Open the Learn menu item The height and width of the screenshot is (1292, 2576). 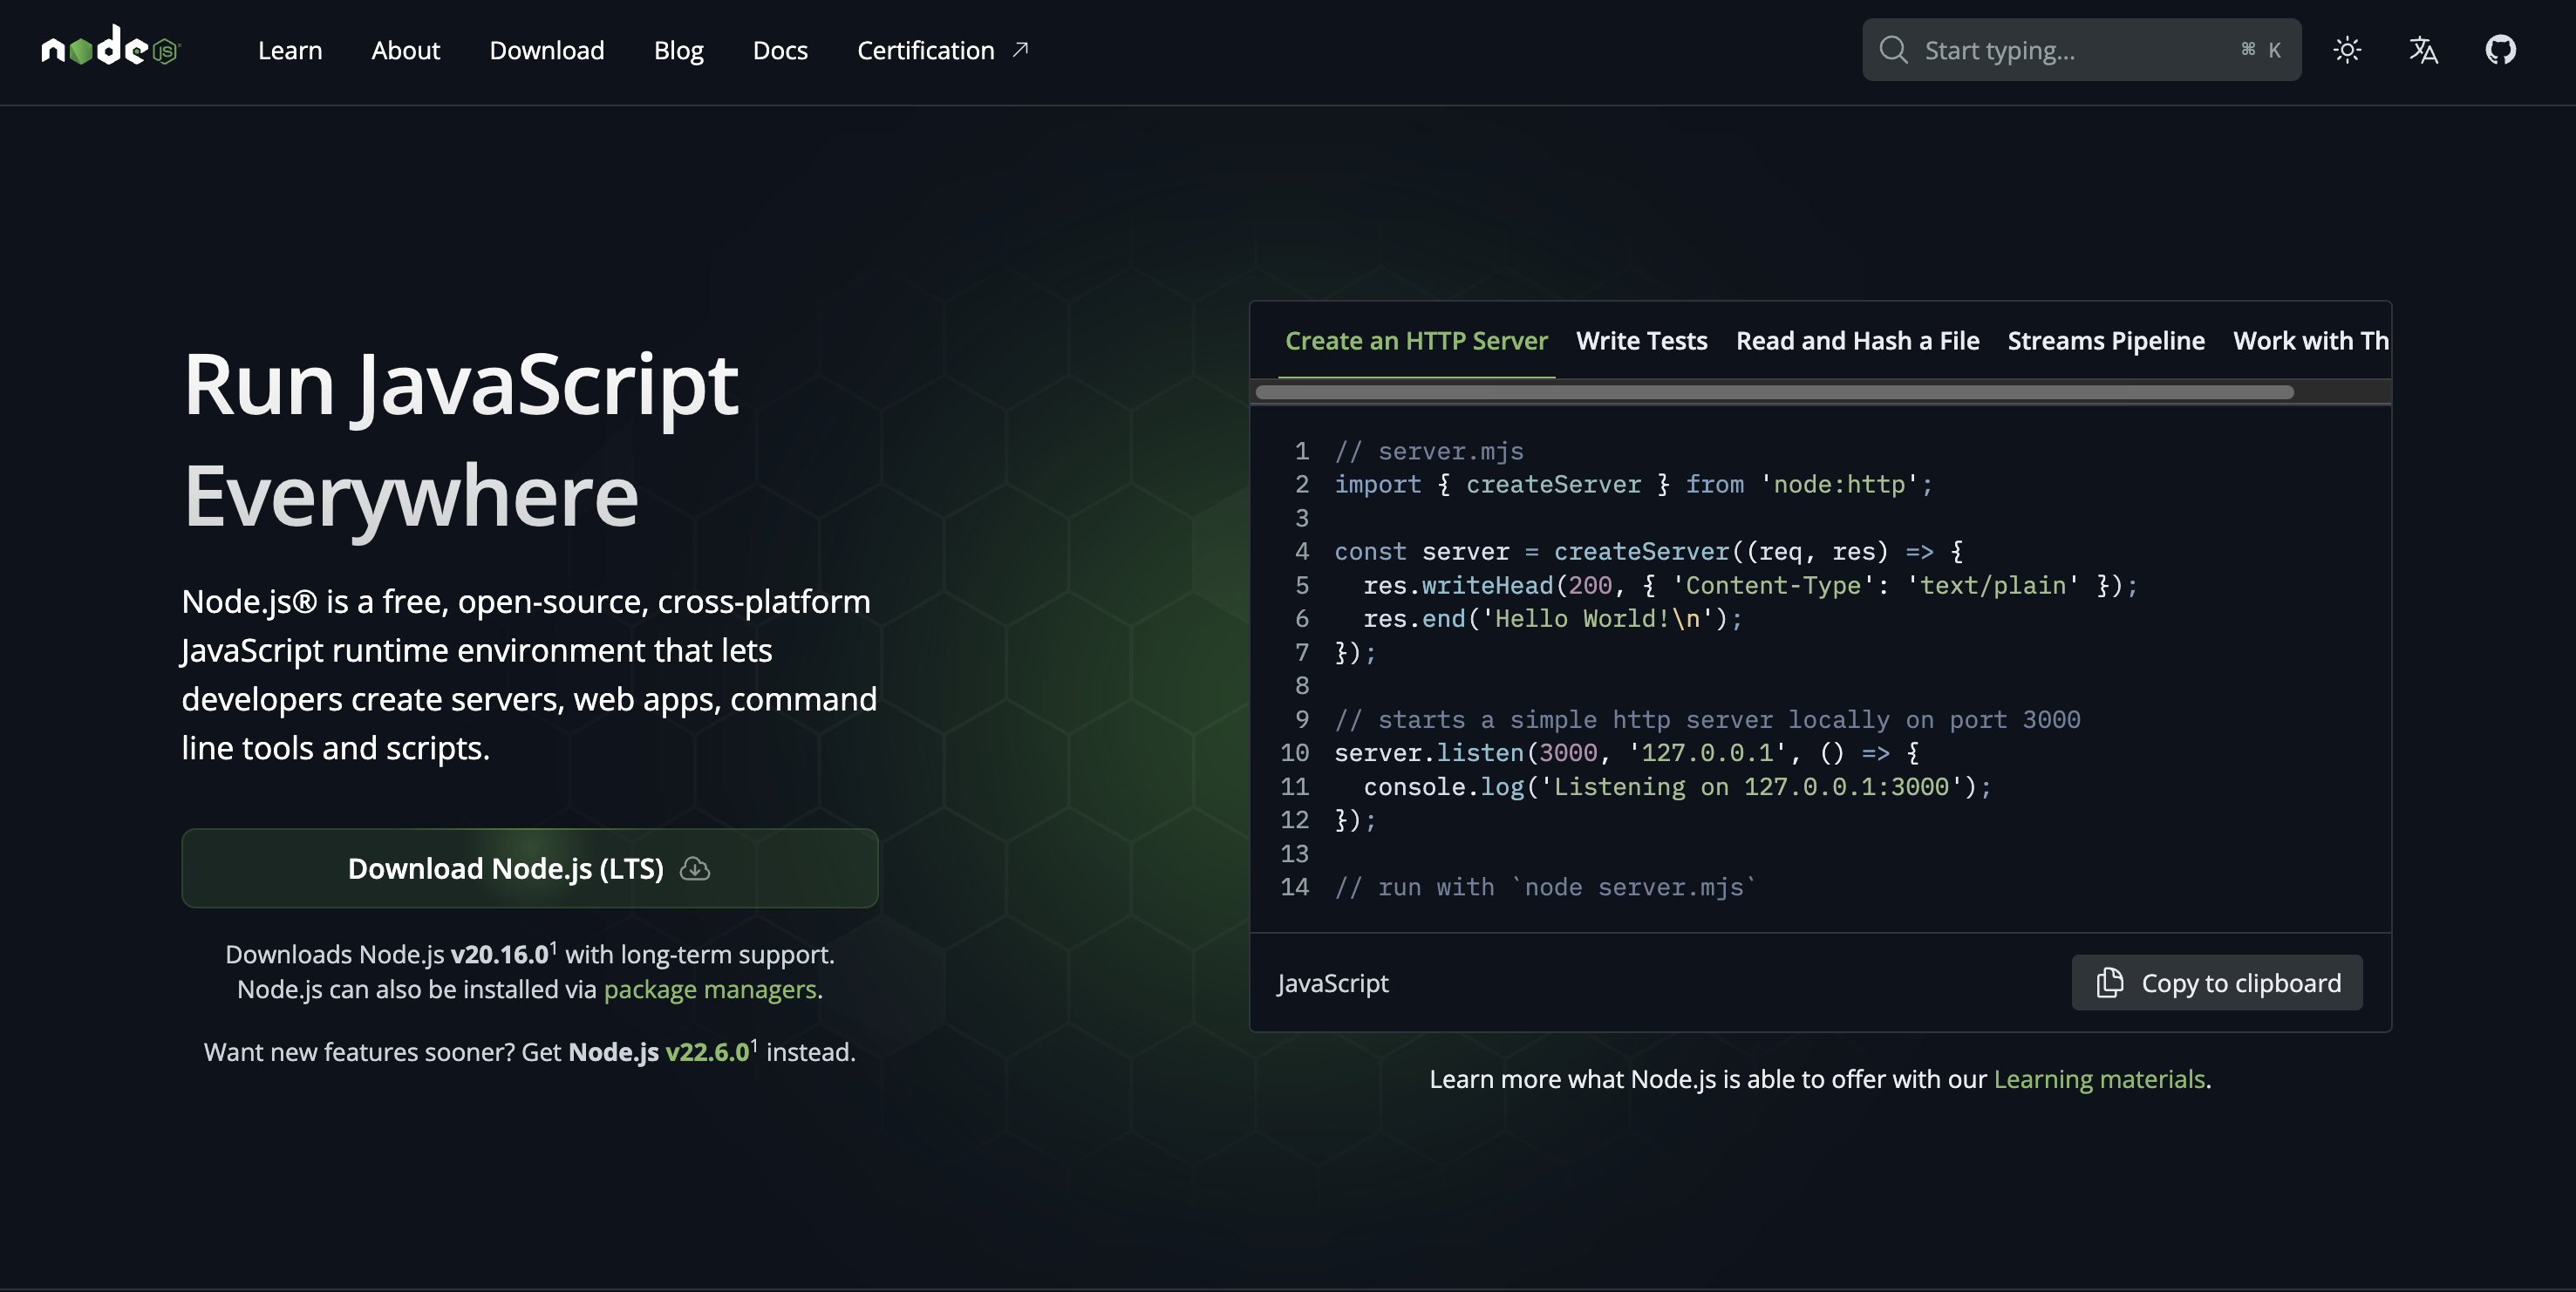[x=290, y=50]
